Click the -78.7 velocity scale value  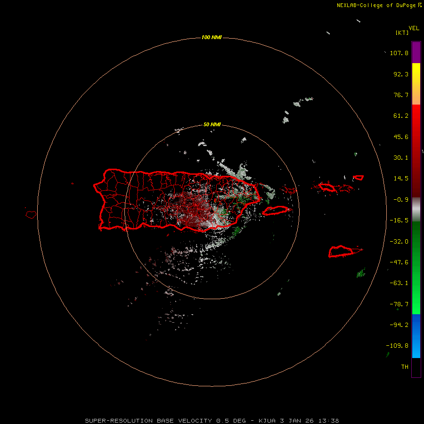click(x=399, y=304)
